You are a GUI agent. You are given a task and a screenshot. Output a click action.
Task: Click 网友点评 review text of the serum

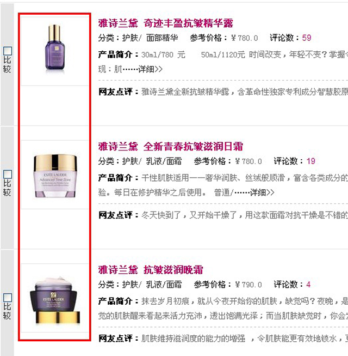245,92
